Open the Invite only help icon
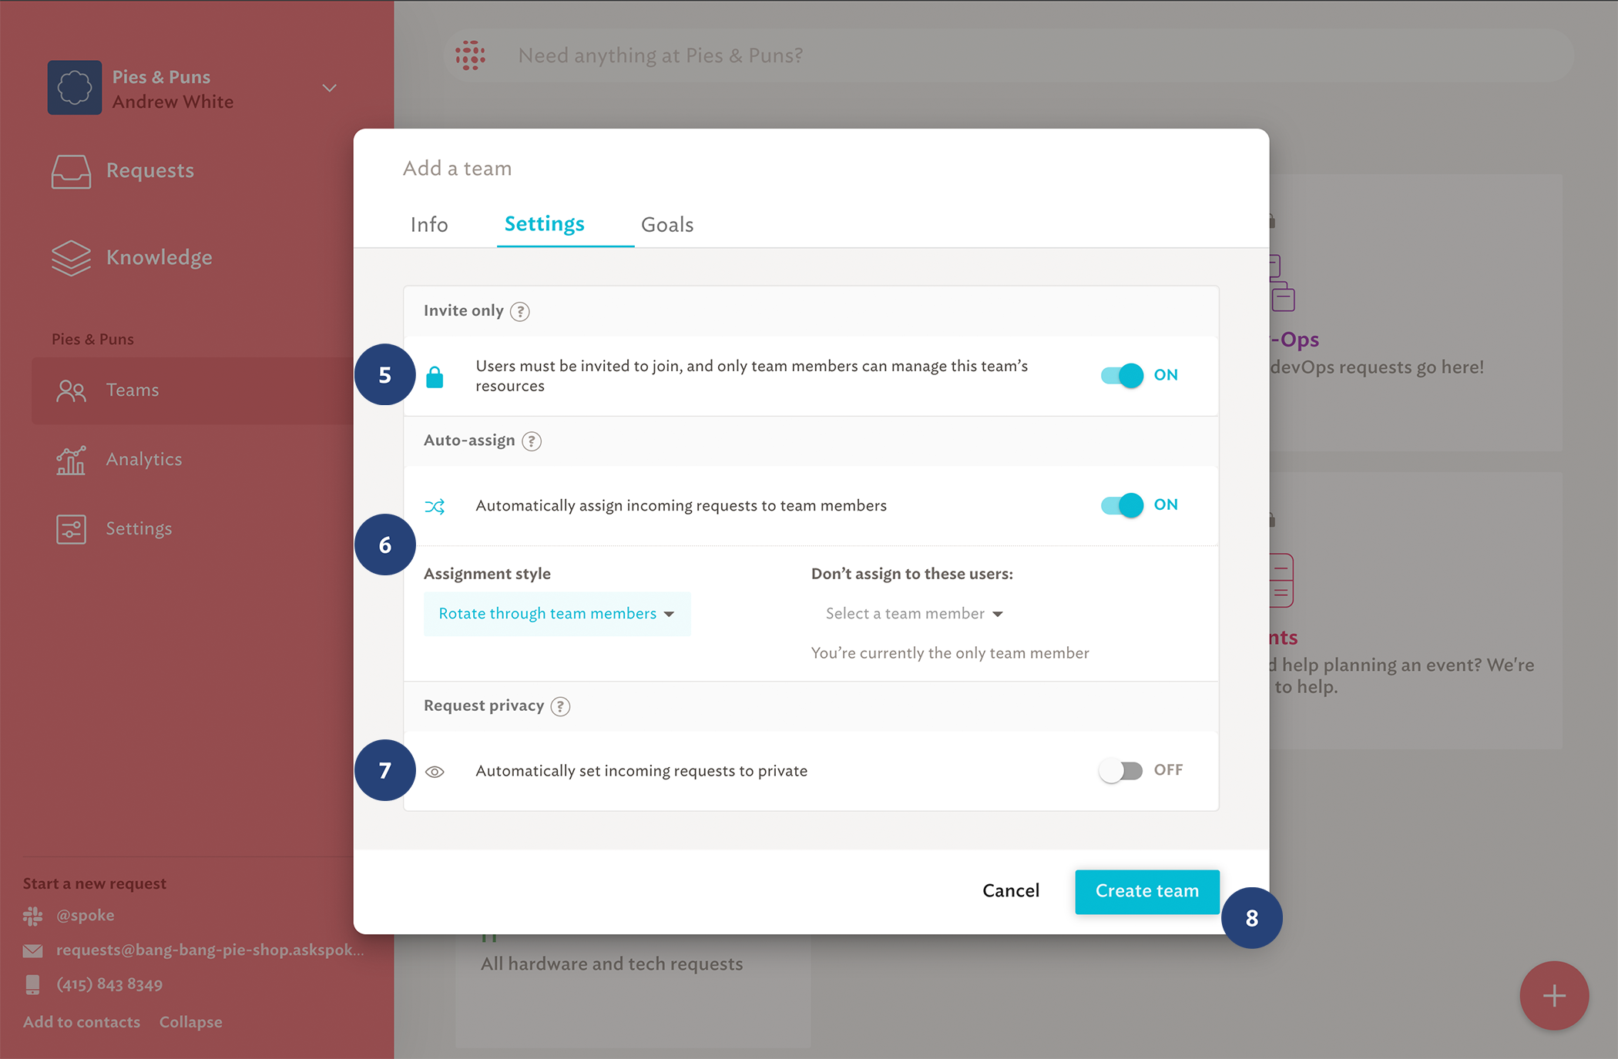The image size is (1618, 1059). click(520, 311)
